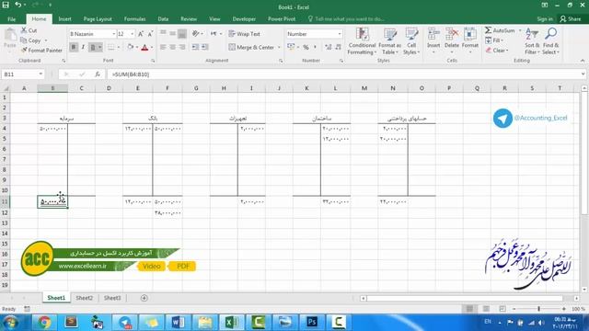
Task: Click Increase Indent icon
Action: pyautogui.click(x=204, y=47)
